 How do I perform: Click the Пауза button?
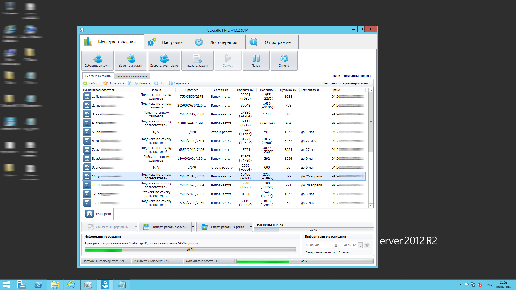[256, 61]
